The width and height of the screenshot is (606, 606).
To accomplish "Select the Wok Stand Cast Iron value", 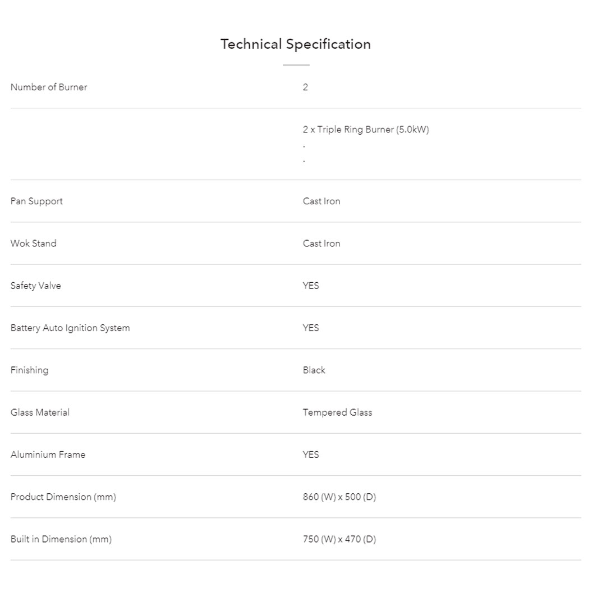I will [321, 244].
